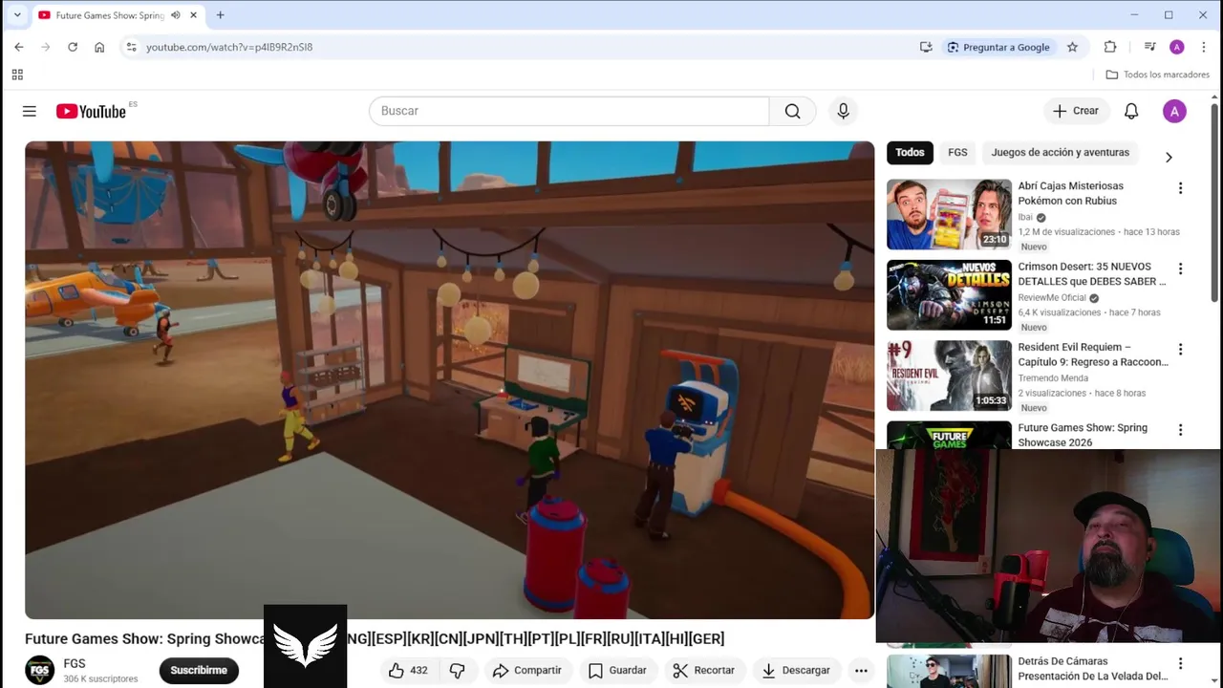Reload the page
Screen dimensions: 1223x688
click(72, 47)
